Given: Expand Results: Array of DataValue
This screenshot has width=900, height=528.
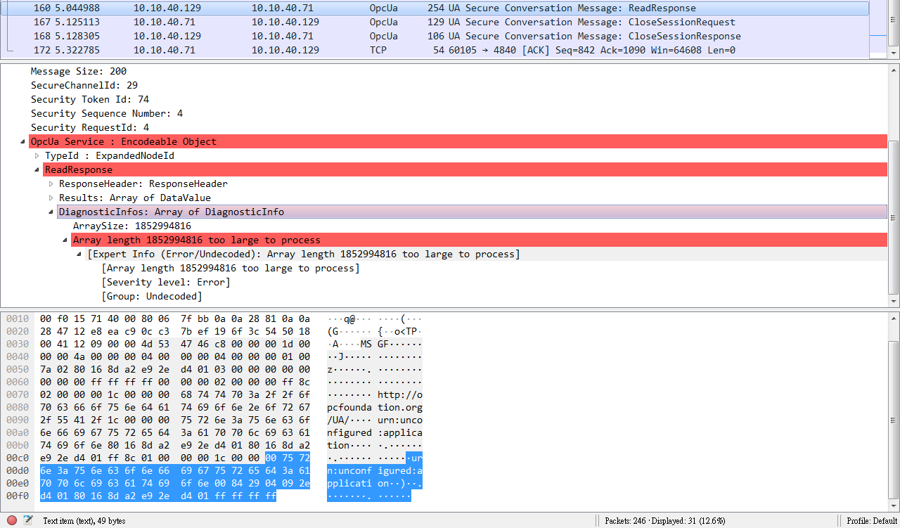Looking at the screenshot, I should [x=50, y=198].
